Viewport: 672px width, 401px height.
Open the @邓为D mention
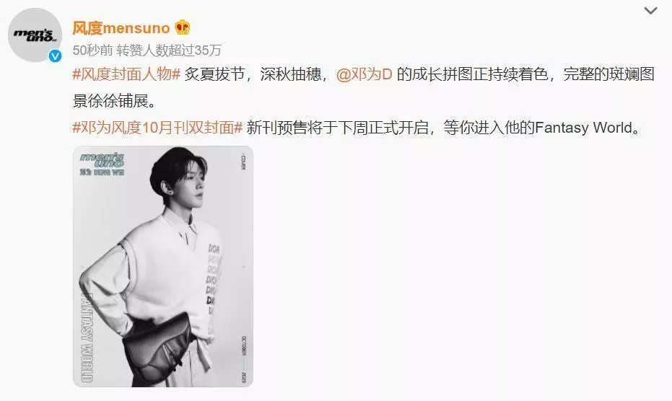click(x=365, y=74)
